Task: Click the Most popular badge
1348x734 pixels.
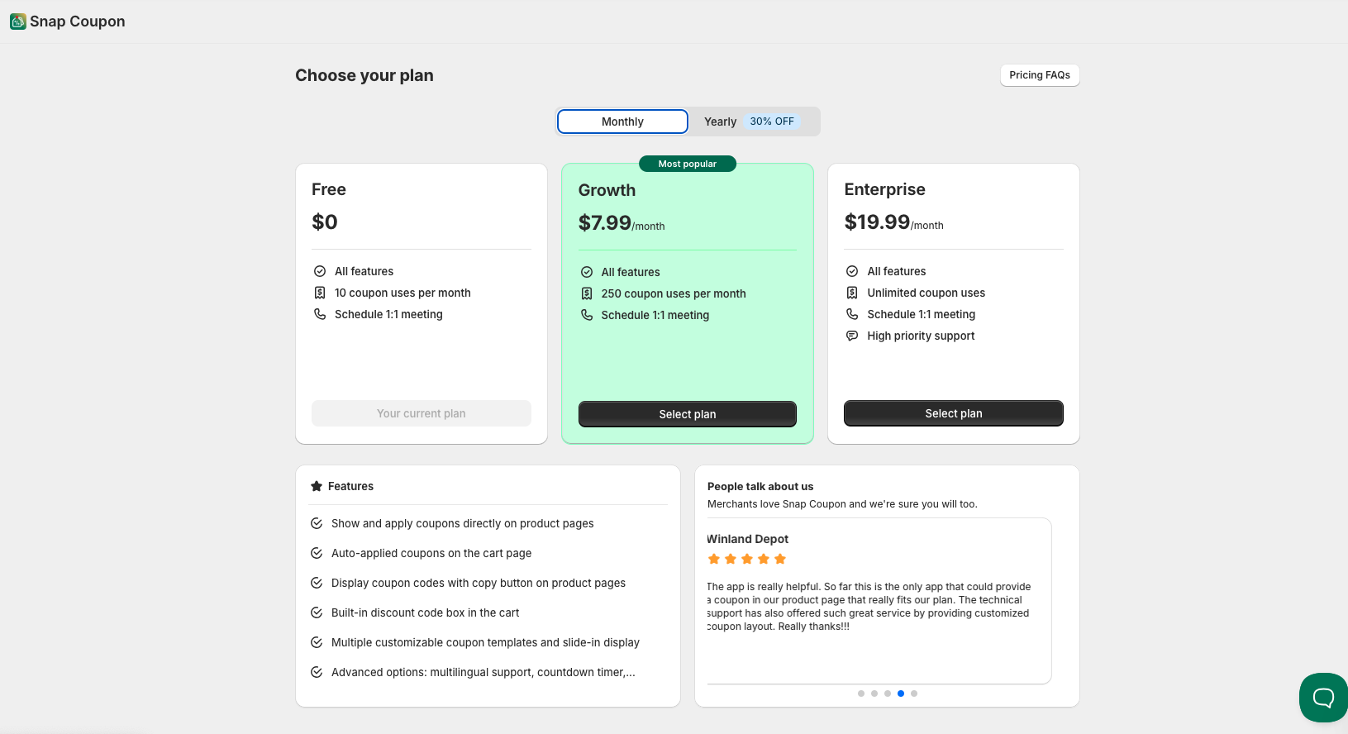Action: (x=688, y=164)
